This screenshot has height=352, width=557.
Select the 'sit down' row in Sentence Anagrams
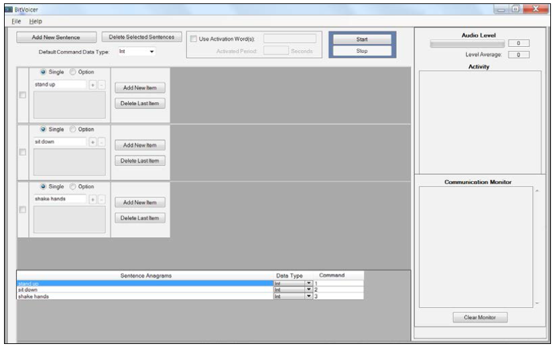(145, 290)
